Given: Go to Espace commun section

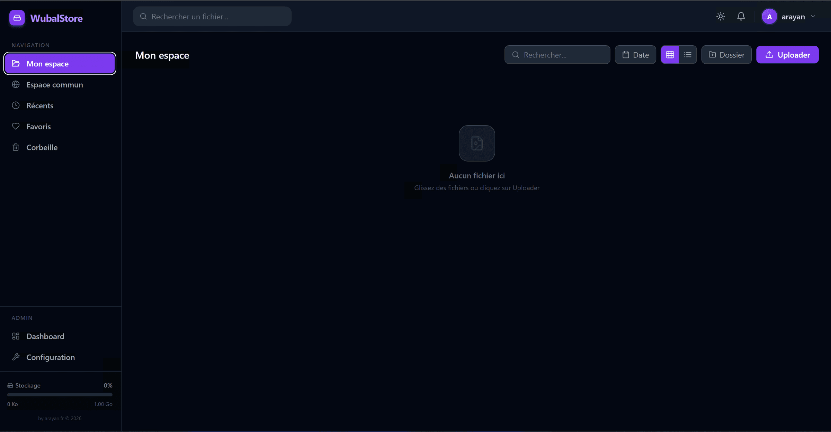Looking at the screenshot, I should (60, 85).
